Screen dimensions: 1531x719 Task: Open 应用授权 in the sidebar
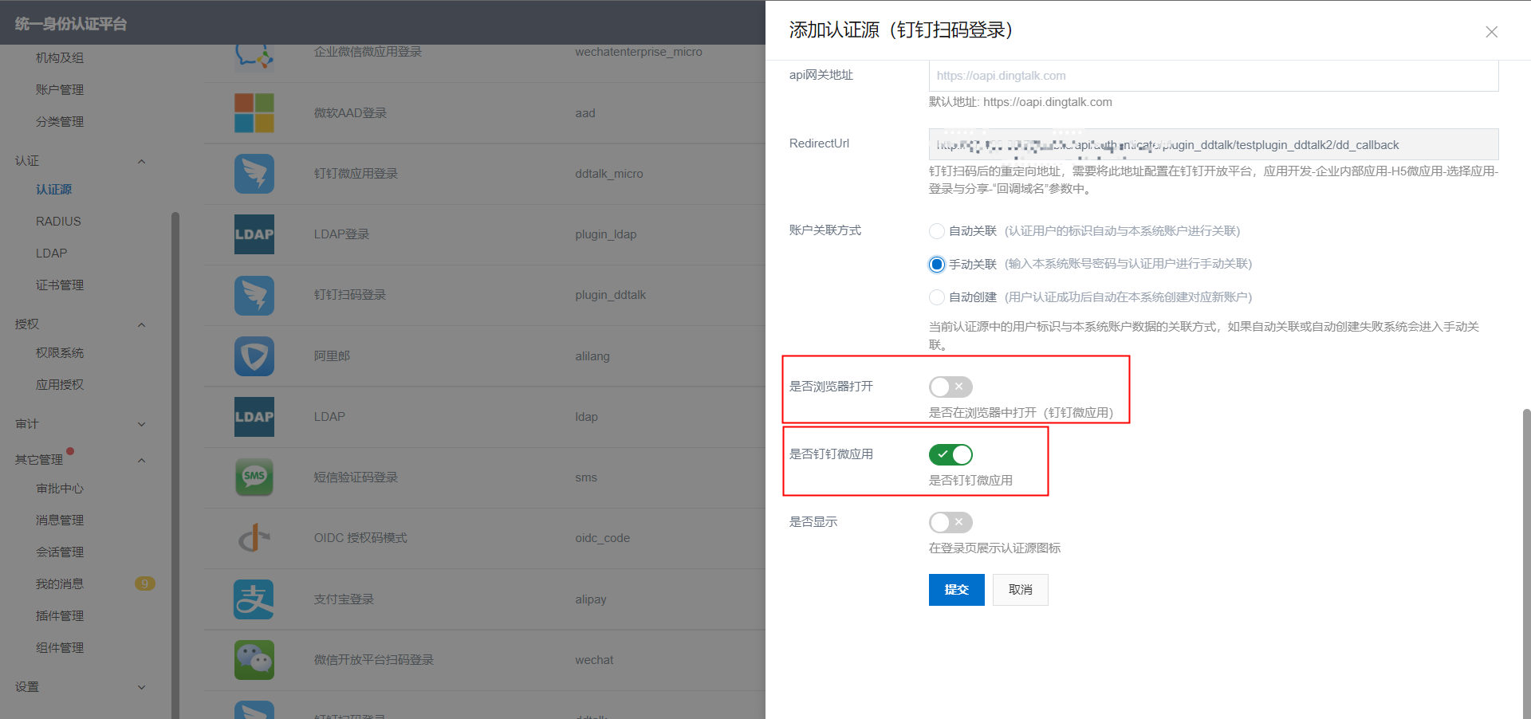(60, 384)
